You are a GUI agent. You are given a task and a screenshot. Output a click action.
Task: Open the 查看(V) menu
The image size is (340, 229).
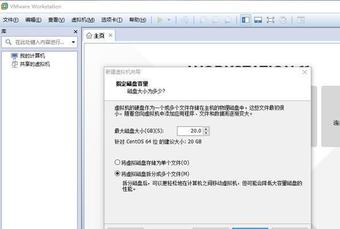(56, 20)
